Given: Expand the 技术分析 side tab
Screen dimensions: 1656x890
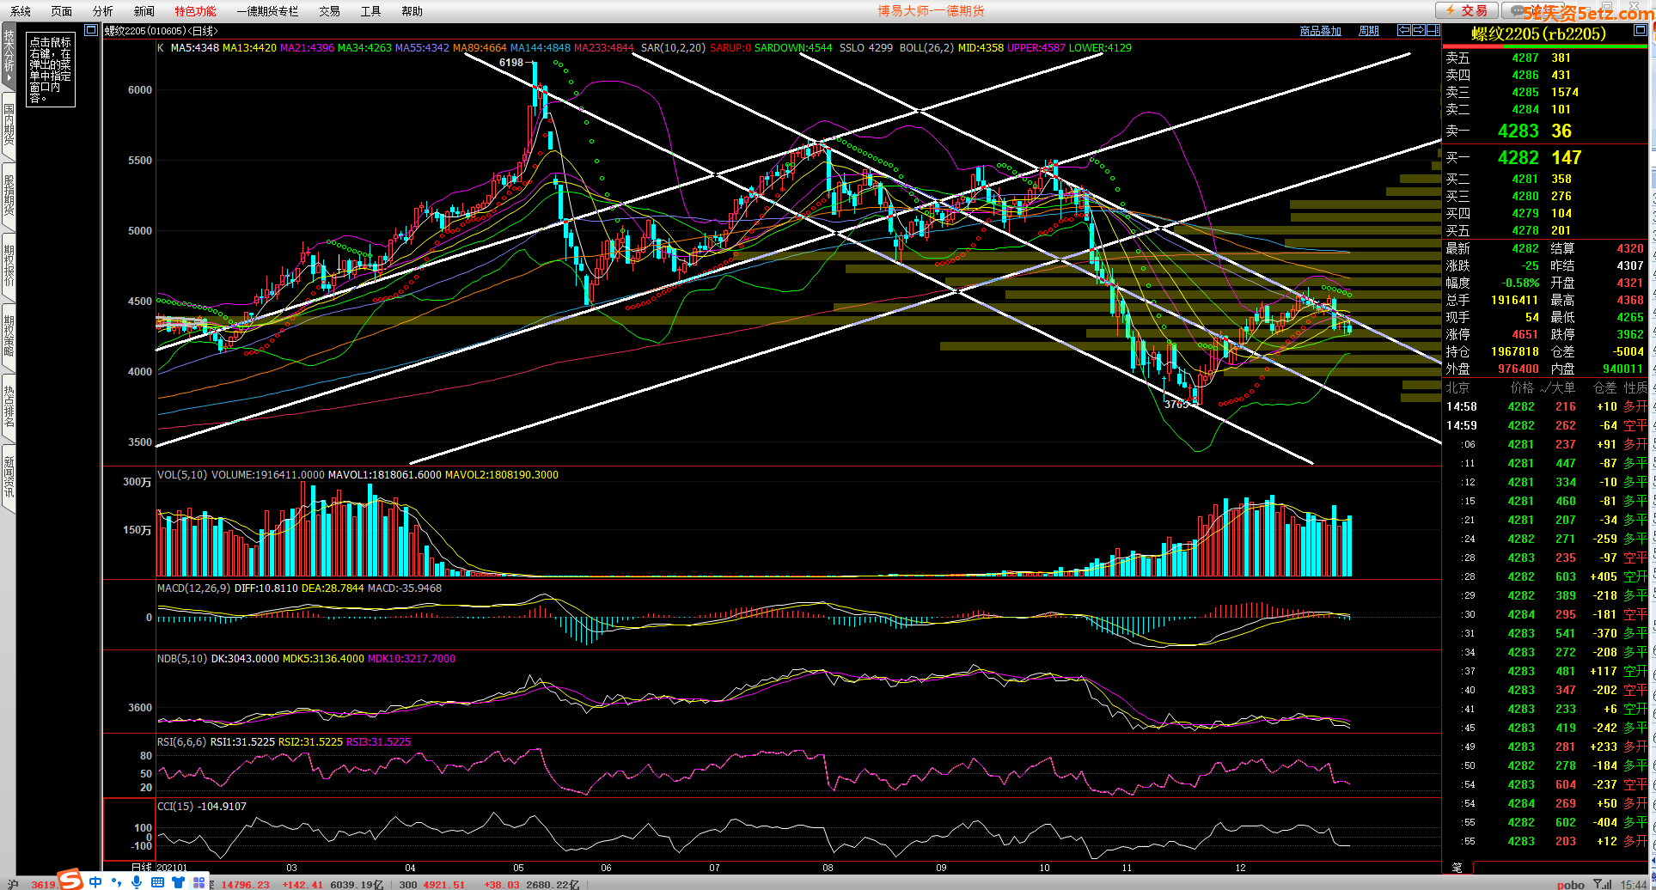Looking at the screenshot, I should 9,56.
